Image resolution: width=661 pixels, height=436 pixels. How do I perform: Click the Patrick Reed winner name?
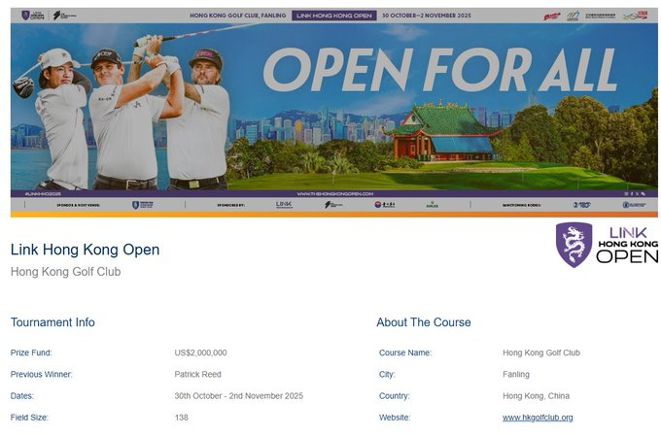pos(197,374)
